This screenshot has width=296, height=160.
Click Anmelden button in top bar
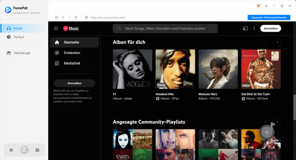pyautogui.click(x=271, y=28)
